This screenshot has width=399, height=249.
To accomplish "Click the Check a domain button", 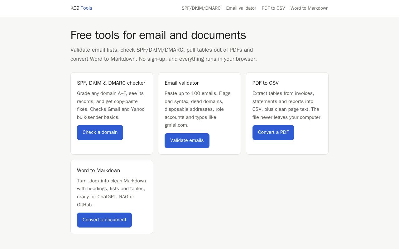I will click(100, 133).
